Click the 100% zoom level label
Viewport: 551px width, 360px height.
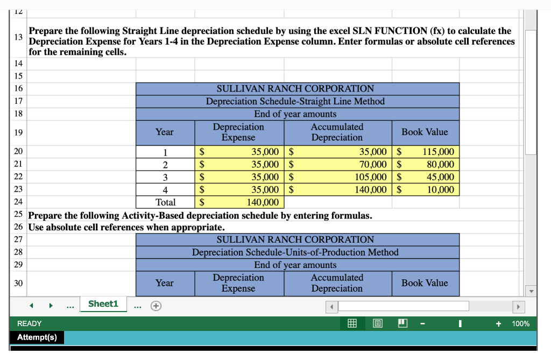[x=522, y=323]
